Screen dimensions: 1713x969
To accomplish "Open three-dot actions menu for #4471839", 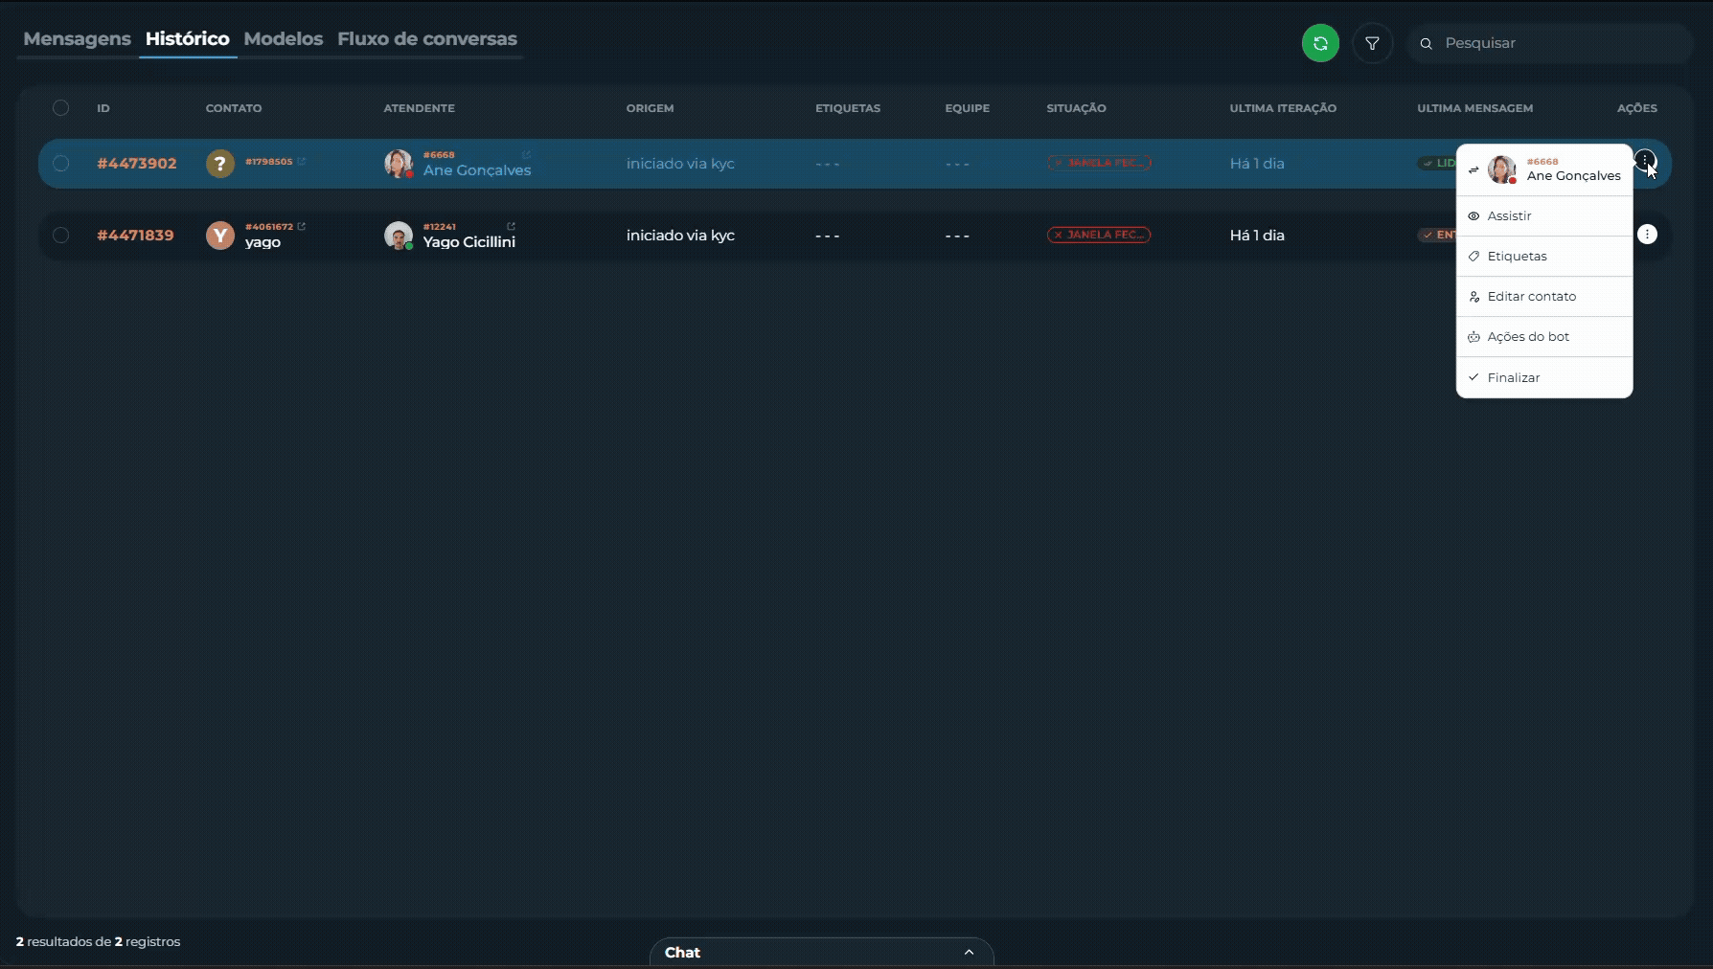I will (1647, 235).
